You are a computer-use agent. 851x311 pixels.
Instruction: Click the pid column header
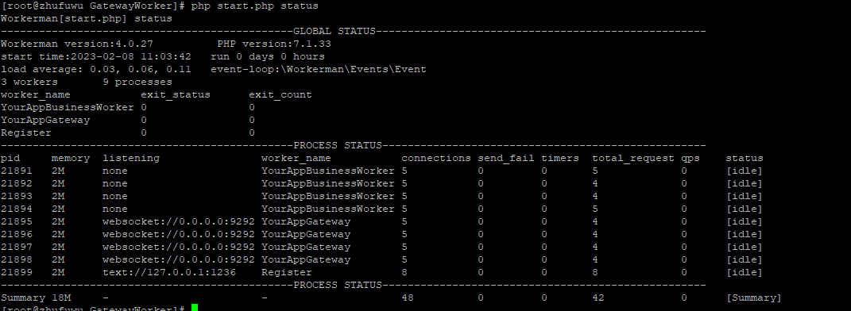tap(10, 158)
